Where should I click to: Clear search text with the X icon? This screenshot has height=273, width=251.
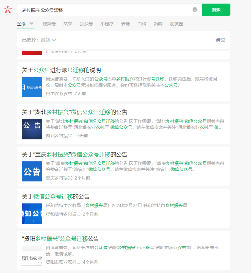195,10
